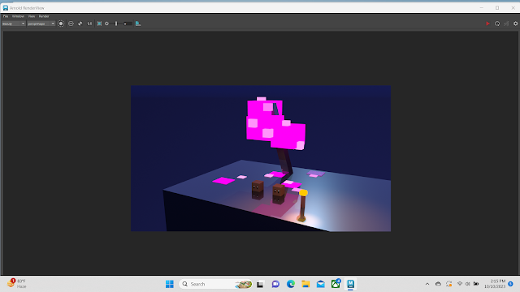The height and width of the screenshot is (292, 520).
Task: Expand the perspShape camera dropdown
Action: tap(41, 24)
